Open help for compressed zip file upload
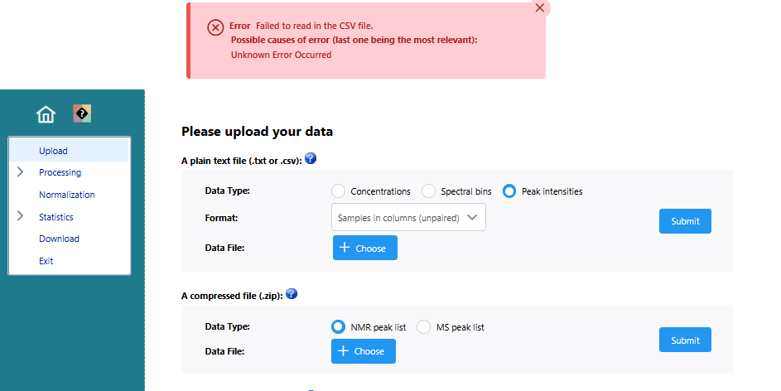 coord(292,294)
